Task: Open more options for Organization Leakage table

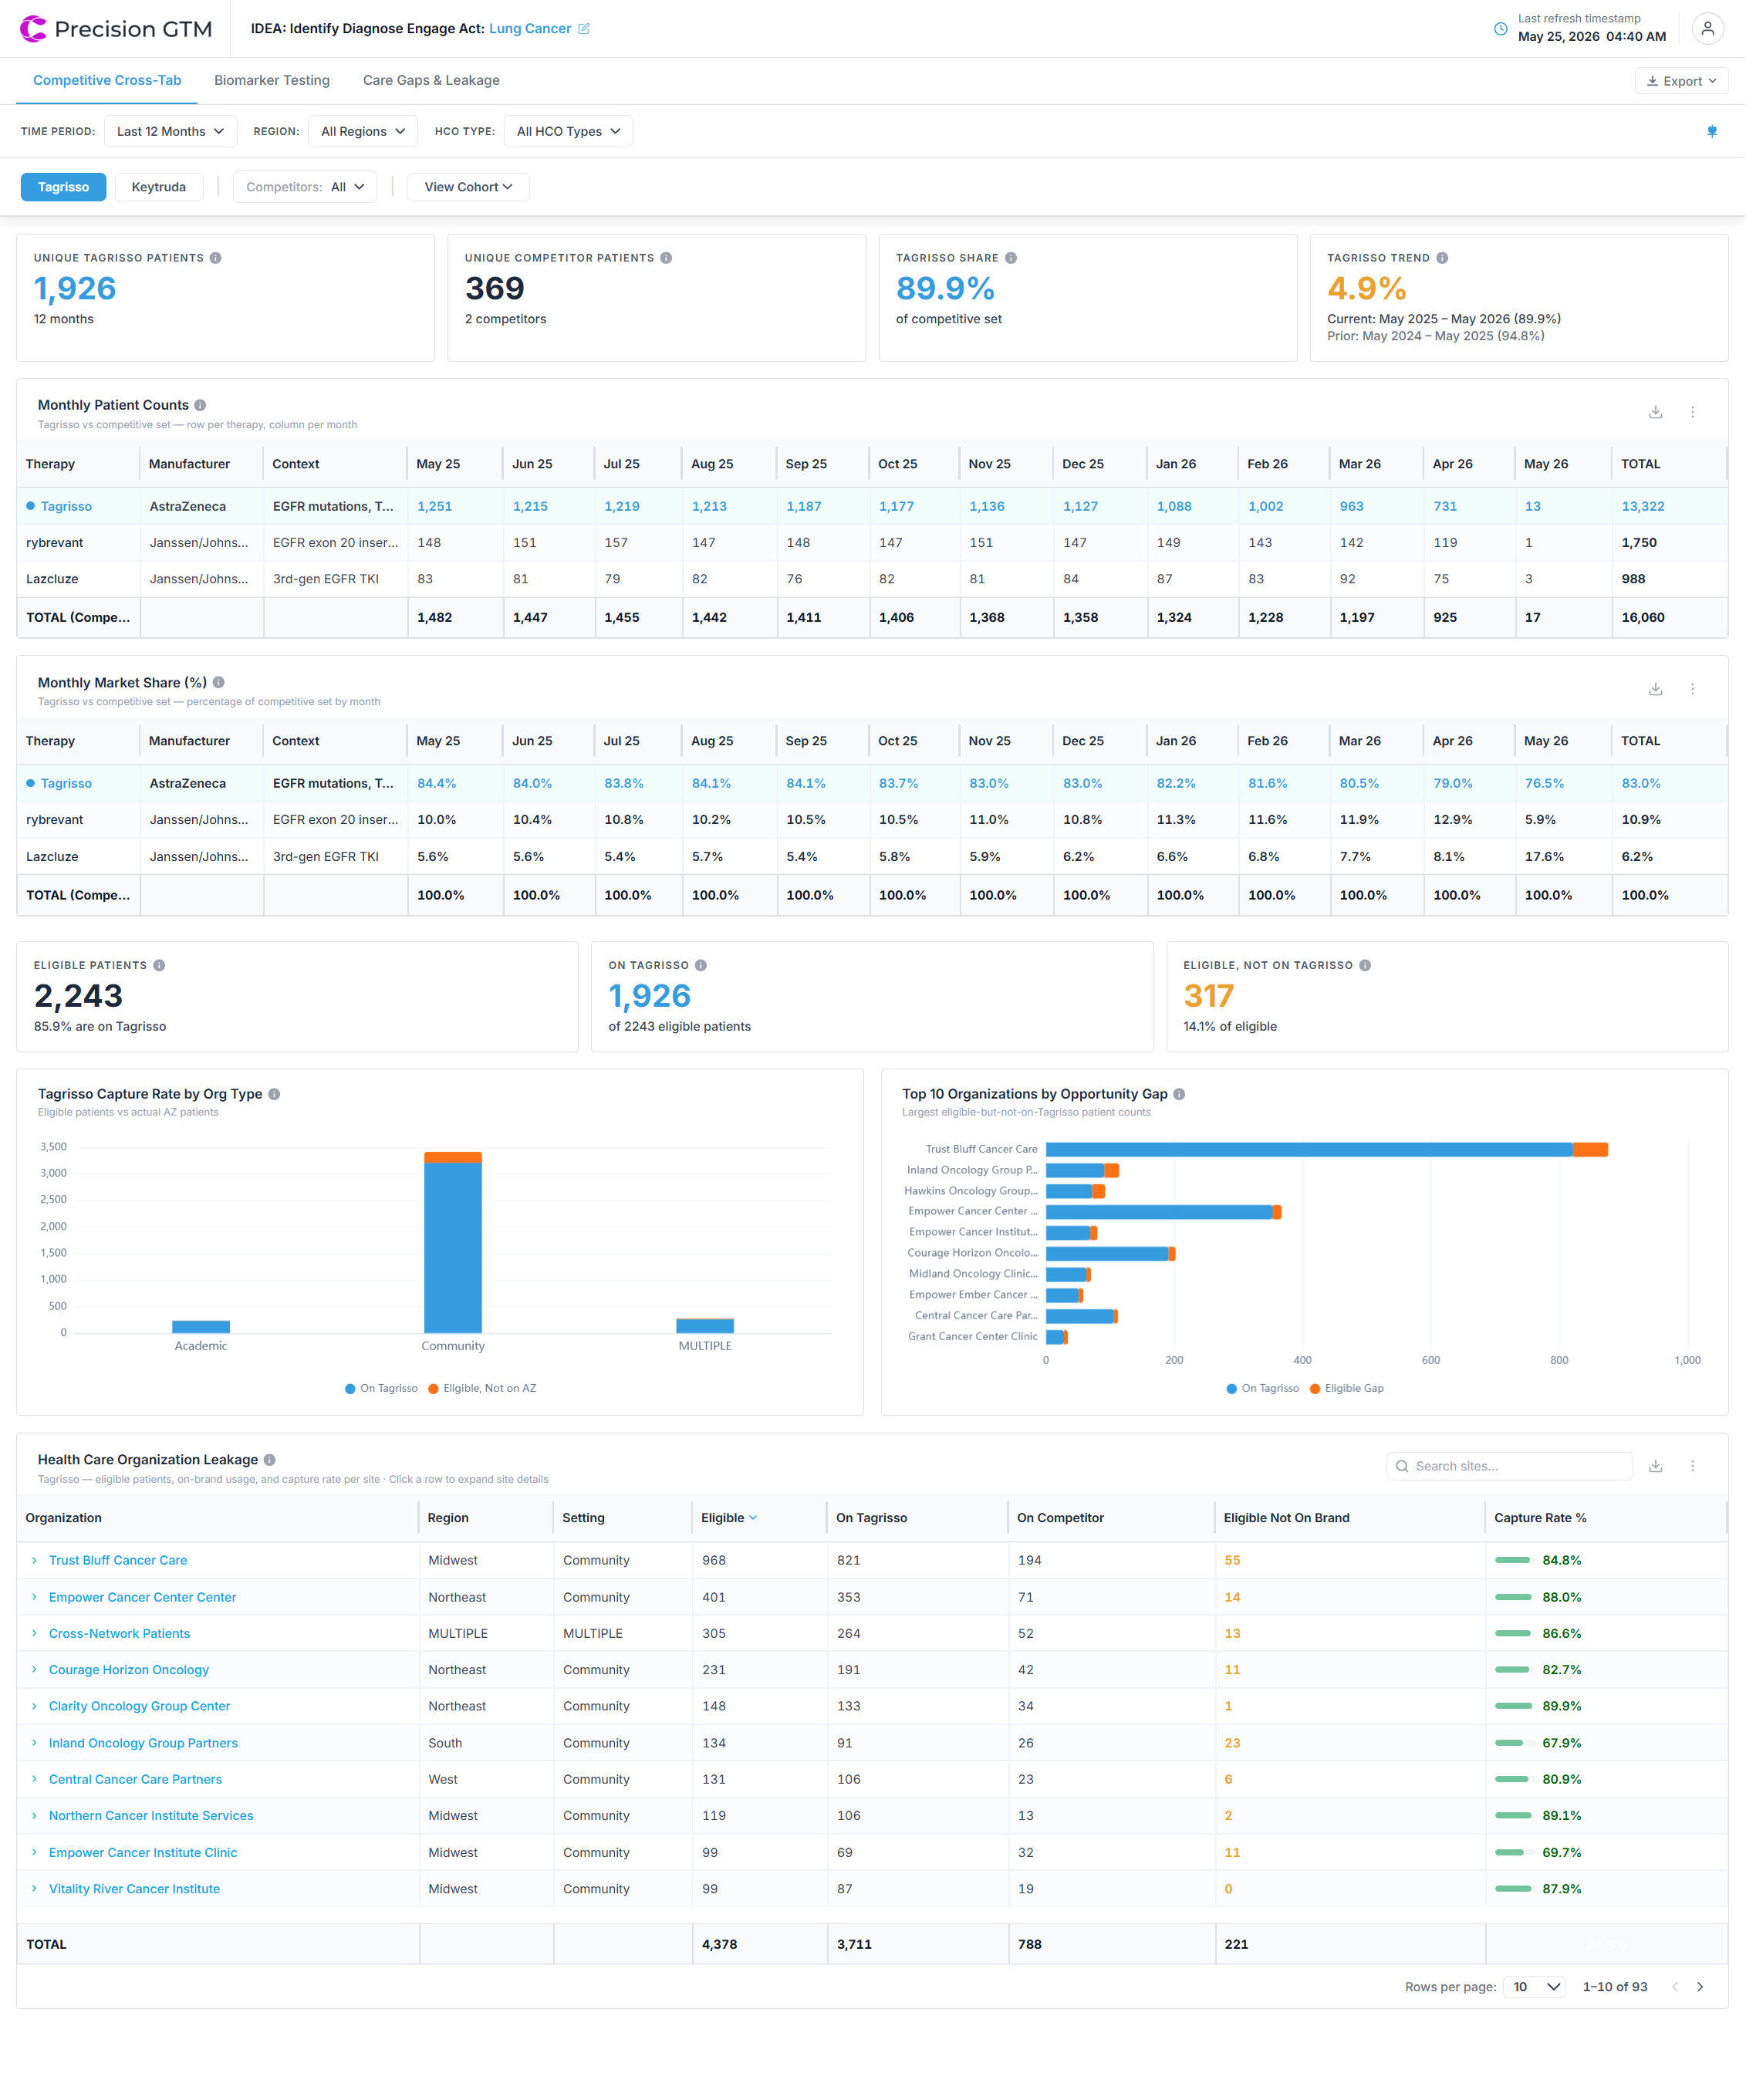Action: 1693,1466
